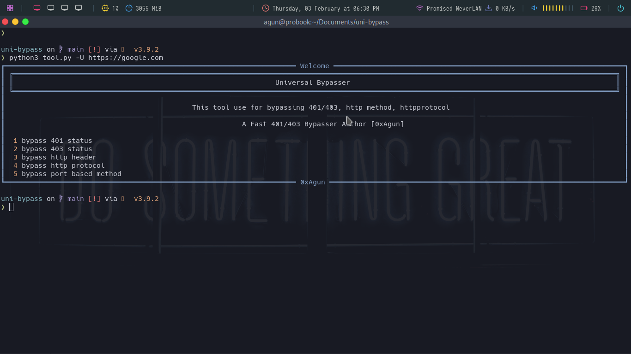Click the '3 bypass http header' line

pos(55,157)
